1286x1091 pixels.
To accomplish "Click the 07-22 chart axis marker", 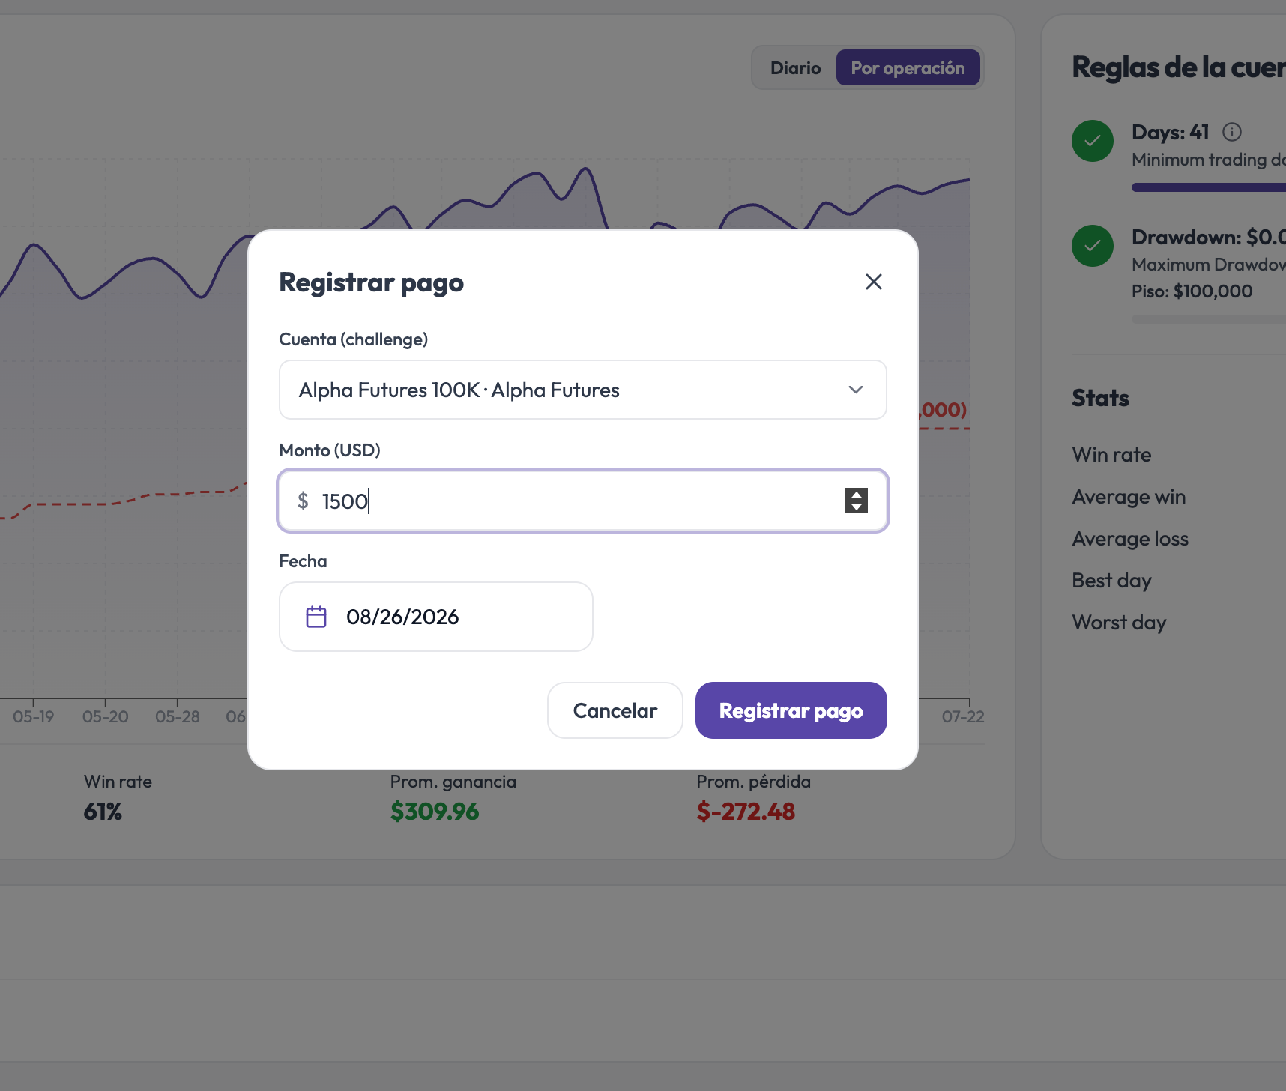I will point(963,716).
